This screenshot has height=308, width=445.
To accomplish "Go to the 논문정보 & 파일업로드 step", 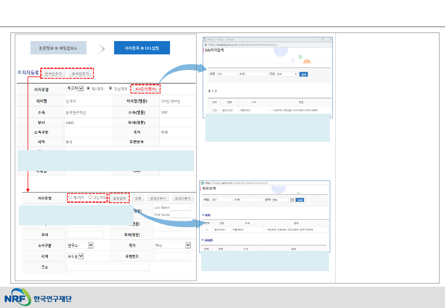I will click(x=58, y=48).
